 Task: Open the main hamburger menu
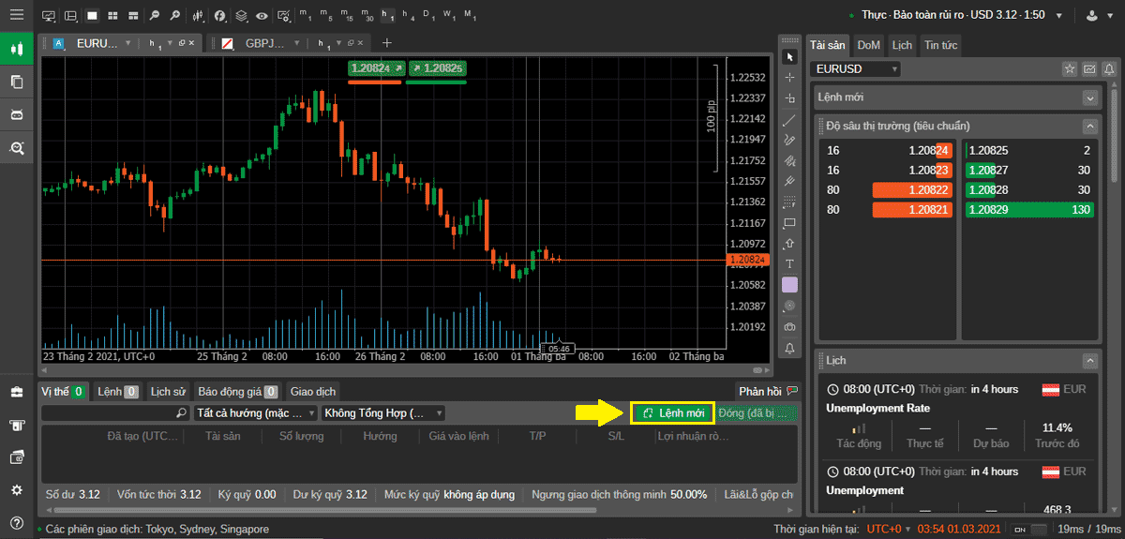16,15
